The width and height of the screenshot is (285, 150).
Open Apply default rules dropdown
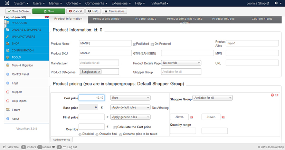click(130, 107)
